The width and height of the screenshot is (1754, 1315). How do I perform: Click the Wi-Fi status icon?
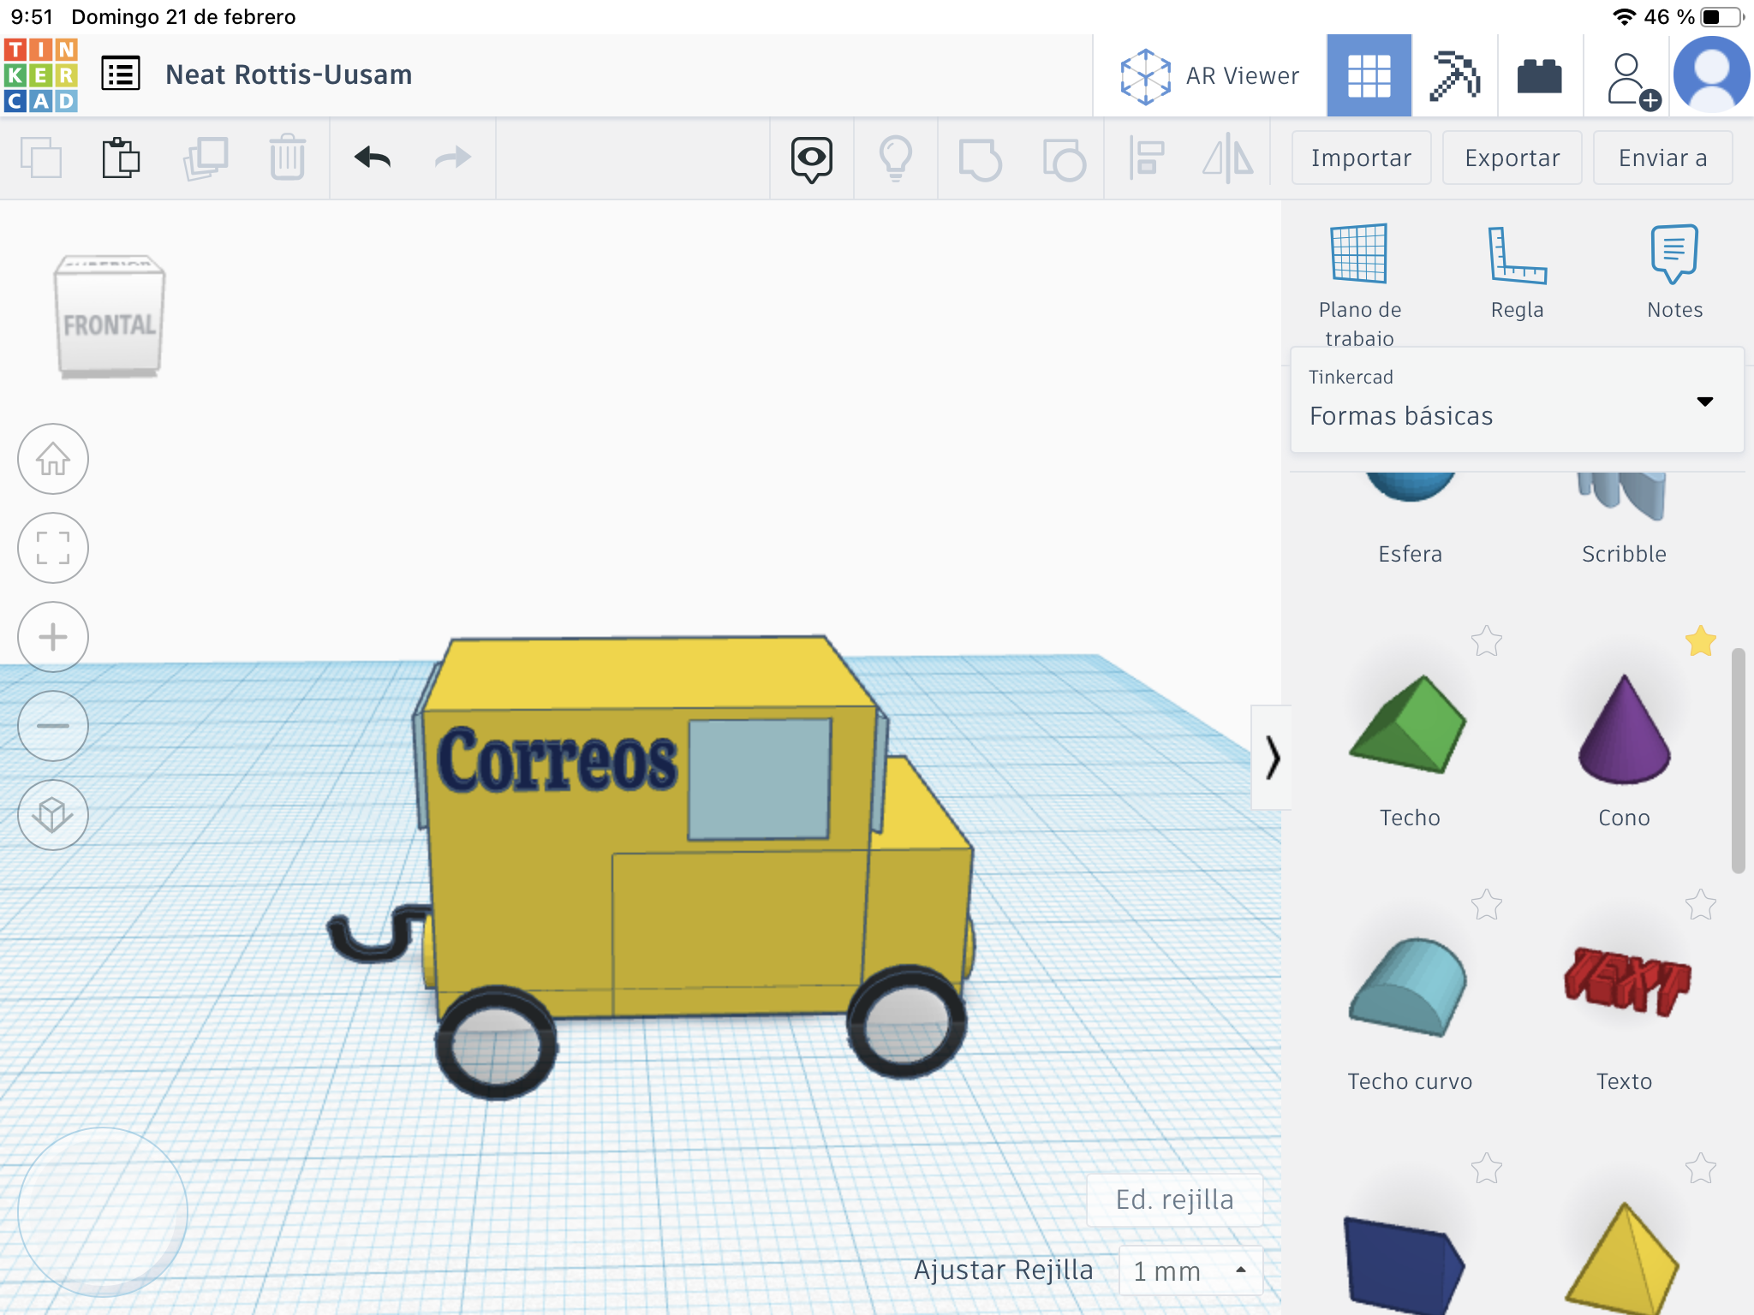[1624, 16]
